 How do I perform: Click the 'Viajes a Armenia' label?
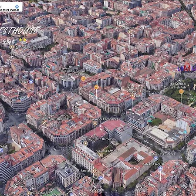tap(108, 151)
